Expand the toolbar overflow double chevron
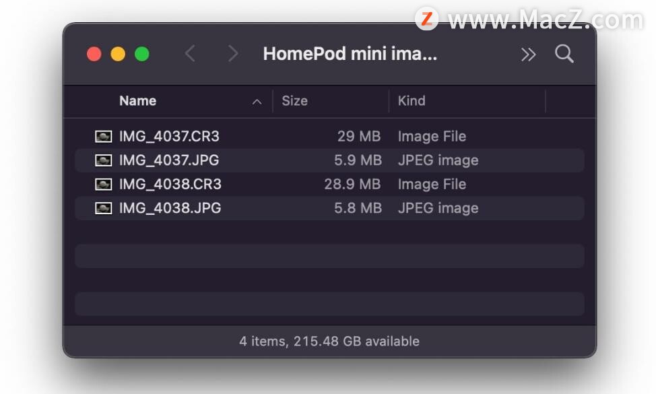The image size is (656, 394). tap(528, 55)
